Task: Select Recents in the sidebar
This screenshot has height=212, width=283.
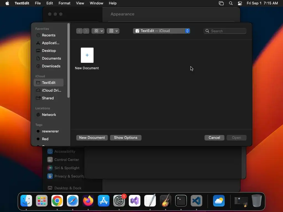Action: [49, 35]
